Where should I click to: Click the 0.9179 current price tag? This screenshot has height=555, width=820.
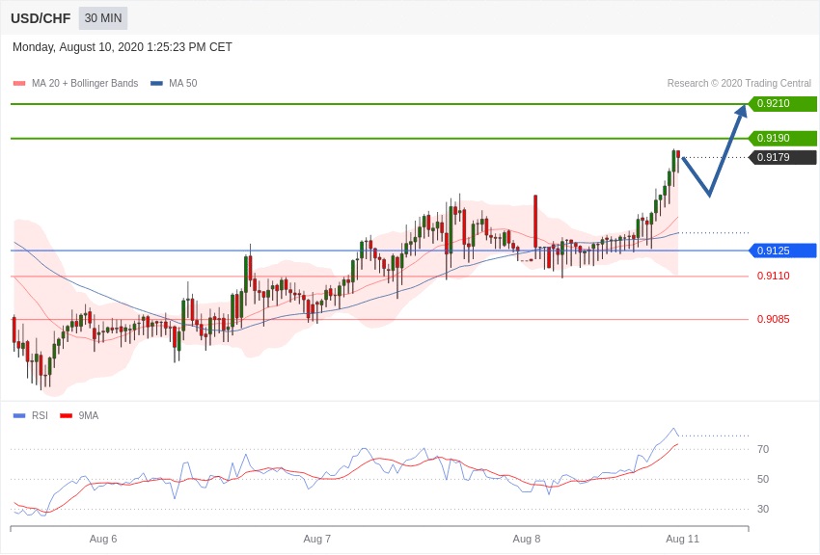[782, 157]
